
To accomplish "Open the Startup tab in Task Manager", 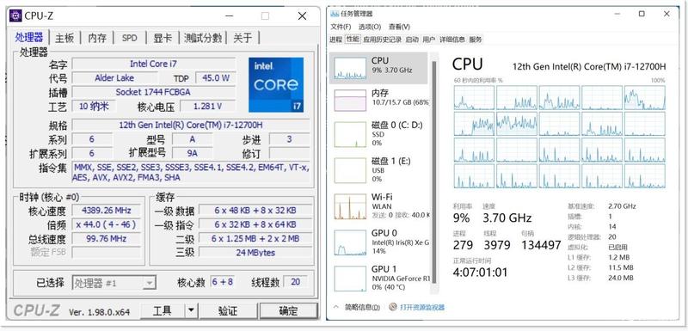I will point(412,40).
